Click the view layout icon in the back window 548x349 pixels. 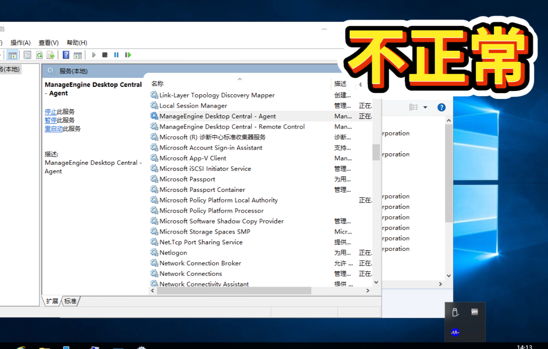click(414, 107)
